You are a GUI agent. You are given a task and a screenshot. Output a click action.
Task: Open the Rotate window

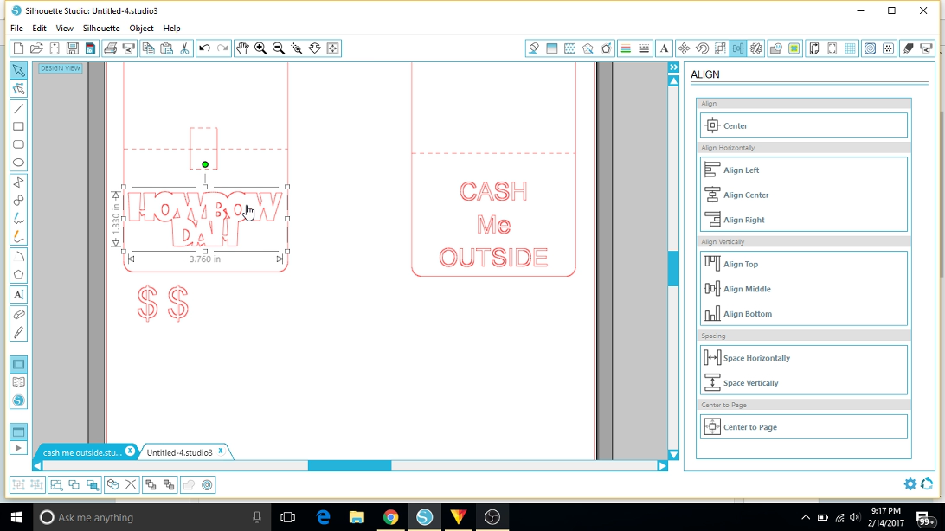702,48
